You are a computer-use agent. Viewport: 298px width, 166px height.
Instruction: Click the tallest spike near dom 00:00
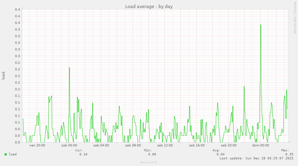point(261,25)
